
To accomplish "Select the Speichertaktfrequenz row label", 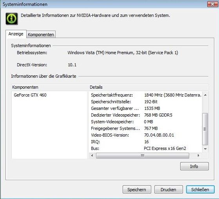I will pos(112,95).
